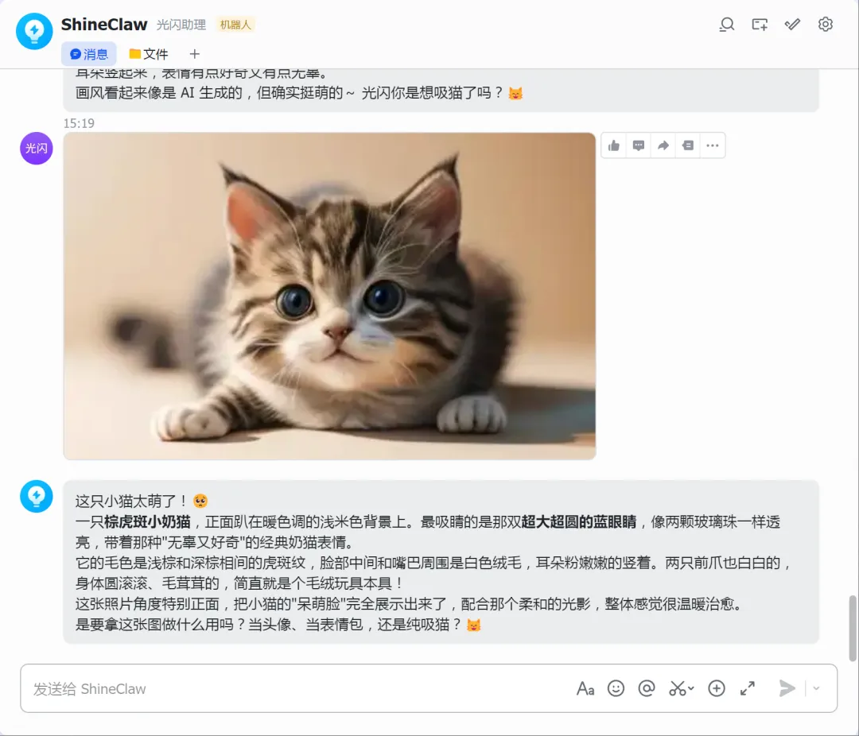Click the chat vertical scrollbar
Viewport: 859px width, 736px height.
point(853,628)
